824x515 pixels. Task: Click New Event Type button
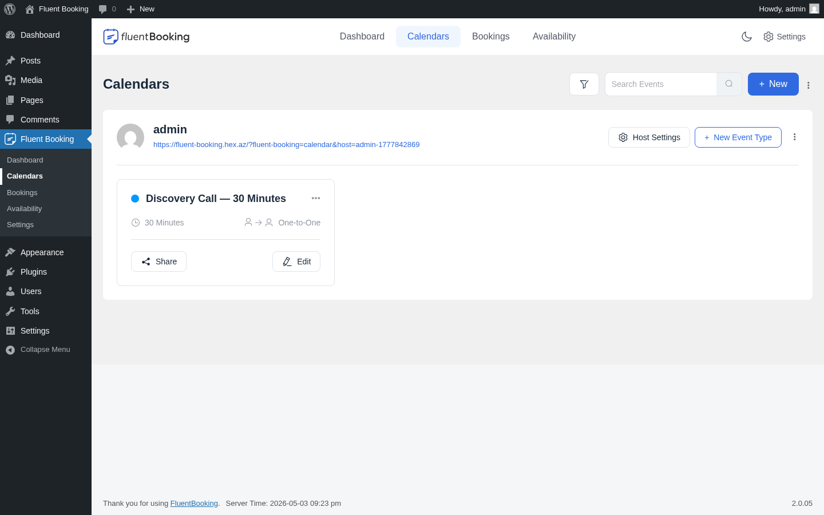pyautogui.click(x=738, y=137)
